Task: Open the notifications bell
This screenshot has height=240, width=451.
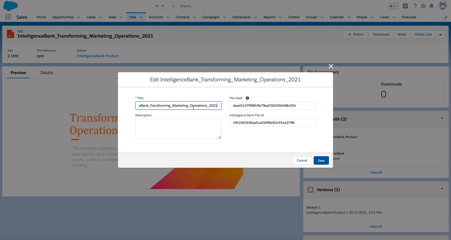Action: [x=432, y=6]
